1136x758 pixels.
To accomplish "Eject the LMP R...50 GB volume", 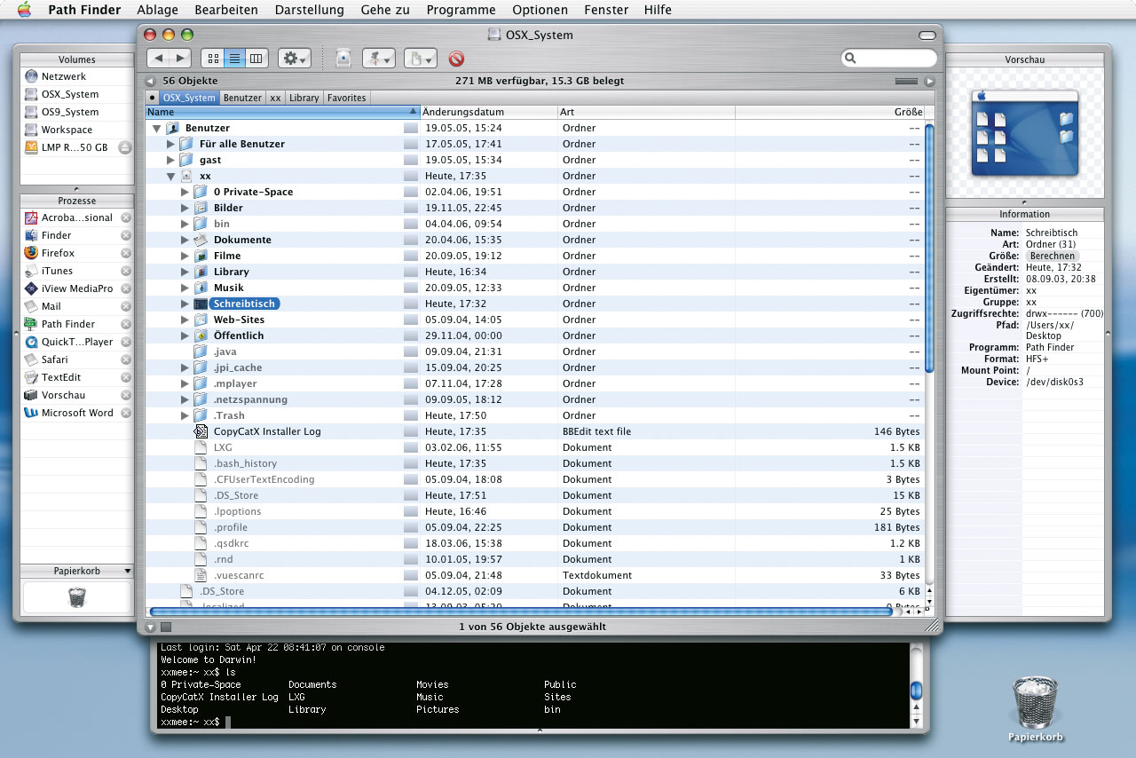I will (x=125, y=147).
